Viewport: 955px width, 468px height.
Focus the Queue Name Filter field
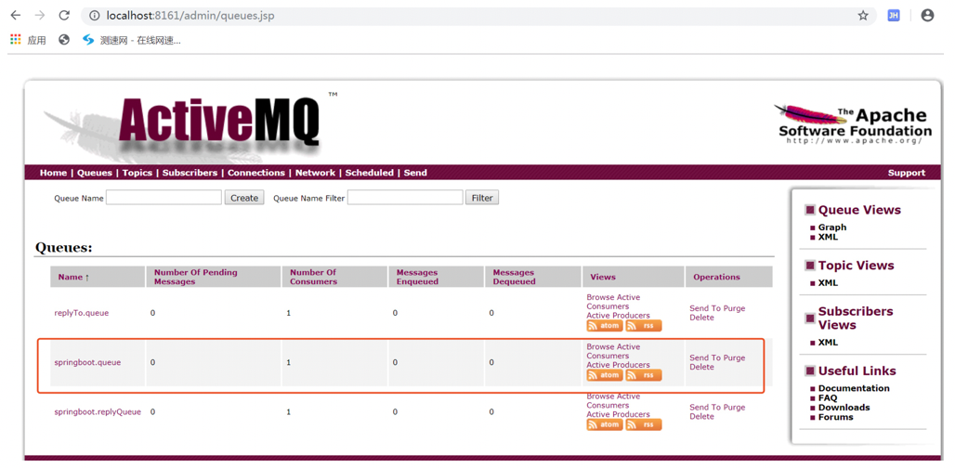tap(405, 198)
